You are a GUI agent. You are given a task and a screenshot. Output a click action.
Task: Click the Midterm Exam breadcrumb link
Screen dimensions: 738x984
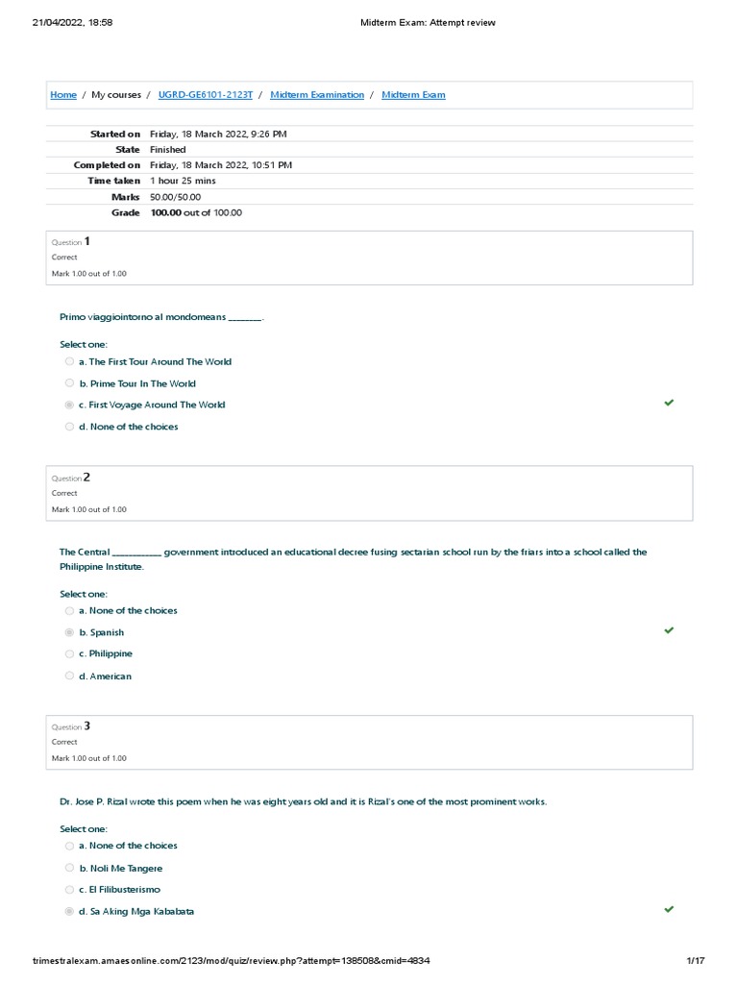pos(413,95)
